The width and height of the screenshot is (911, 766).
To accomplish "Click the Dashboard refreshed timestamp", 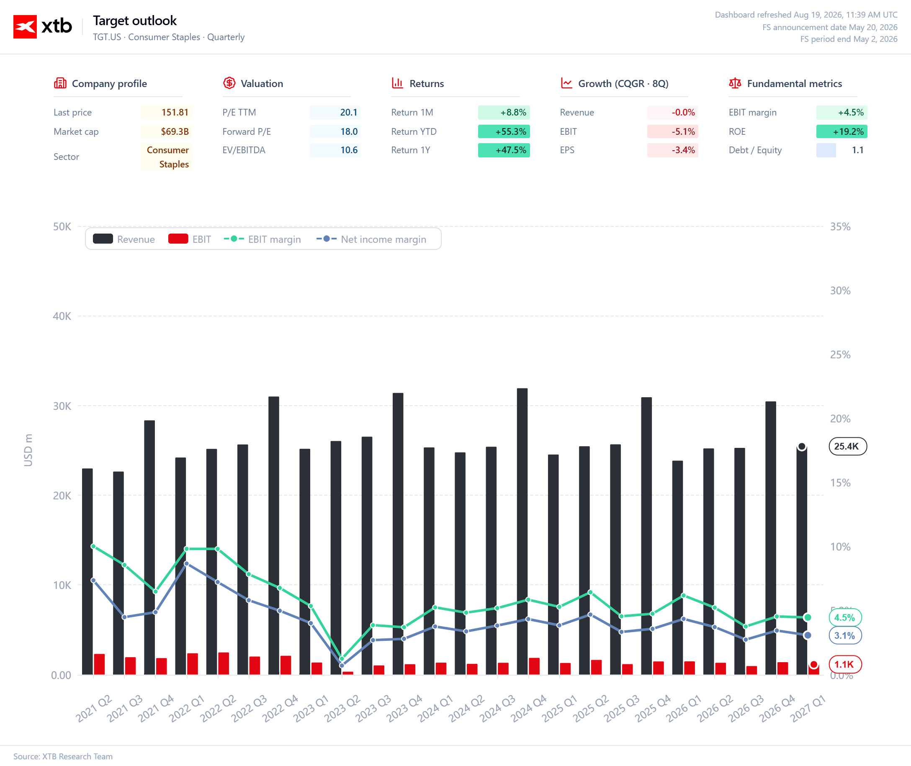I will point(806,15).
